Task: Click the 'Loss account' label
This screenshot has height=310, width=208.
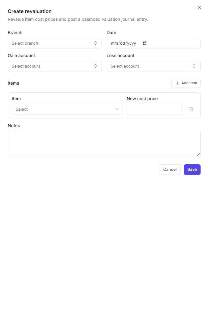Action: [120, 55]
